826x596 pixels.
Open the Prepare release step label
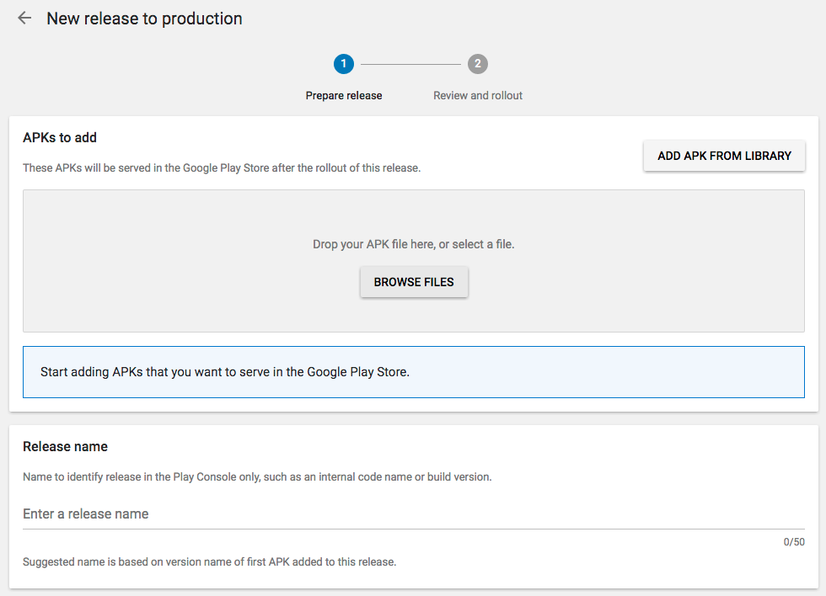pyautogui.click(x=344, y=96)
